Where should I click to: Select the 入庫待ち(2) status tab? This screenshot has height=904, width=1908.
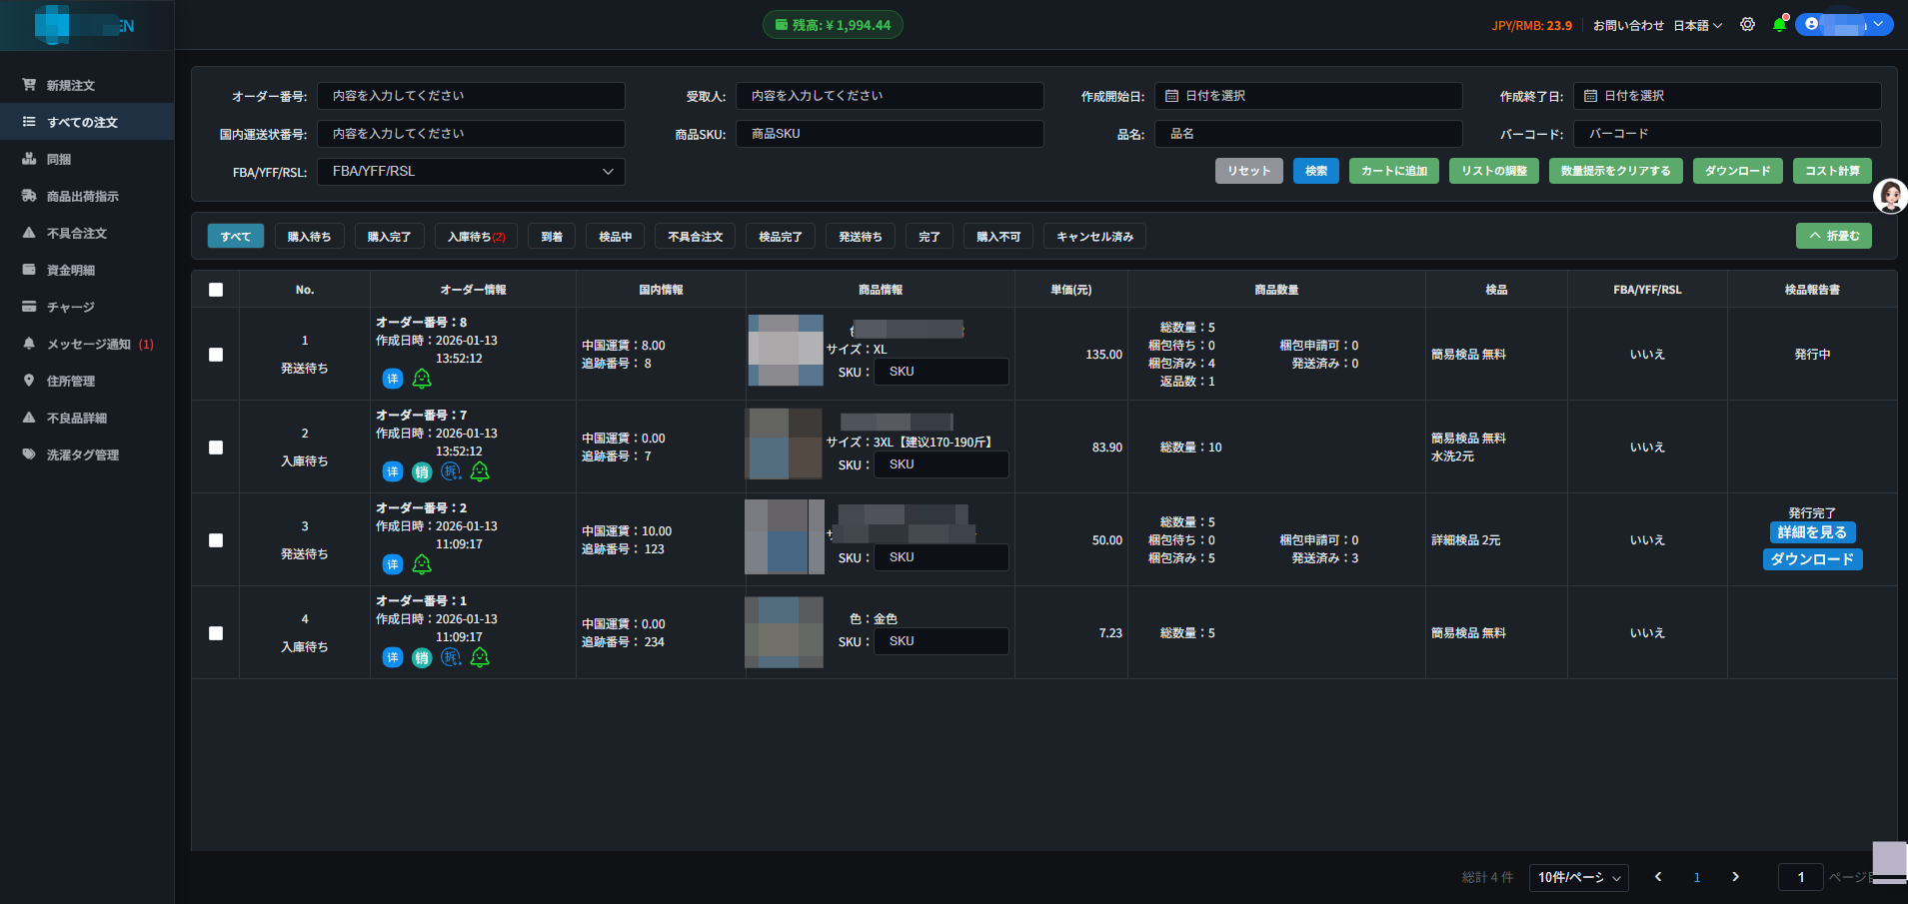click(x=477, y=237)
